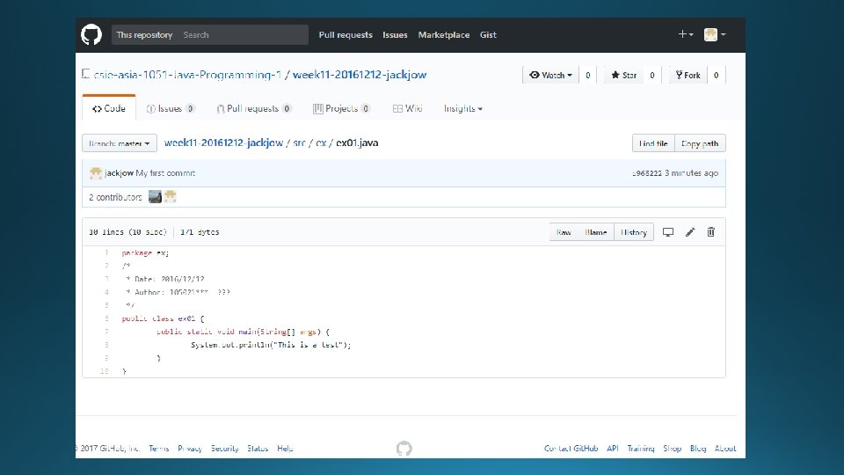Open the src folder breadcrumb
844x475 pixels.
(x=299, y=142)
